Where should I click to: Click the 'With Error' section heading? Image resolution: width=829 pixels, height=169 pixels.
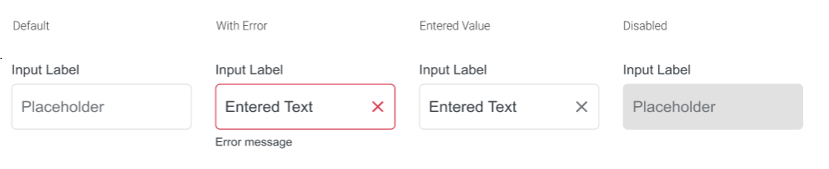click(x=242, y=26)
